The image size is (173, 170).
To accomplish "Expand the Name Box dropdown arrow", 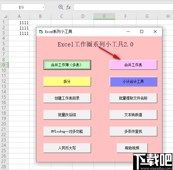I will 43,7.
